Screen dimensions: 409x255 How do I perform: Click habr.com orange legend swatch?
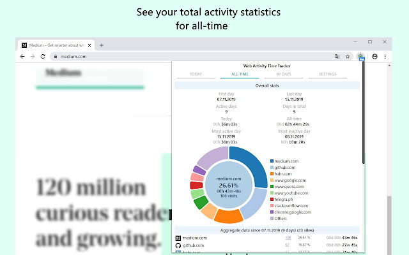click(272, 174)
